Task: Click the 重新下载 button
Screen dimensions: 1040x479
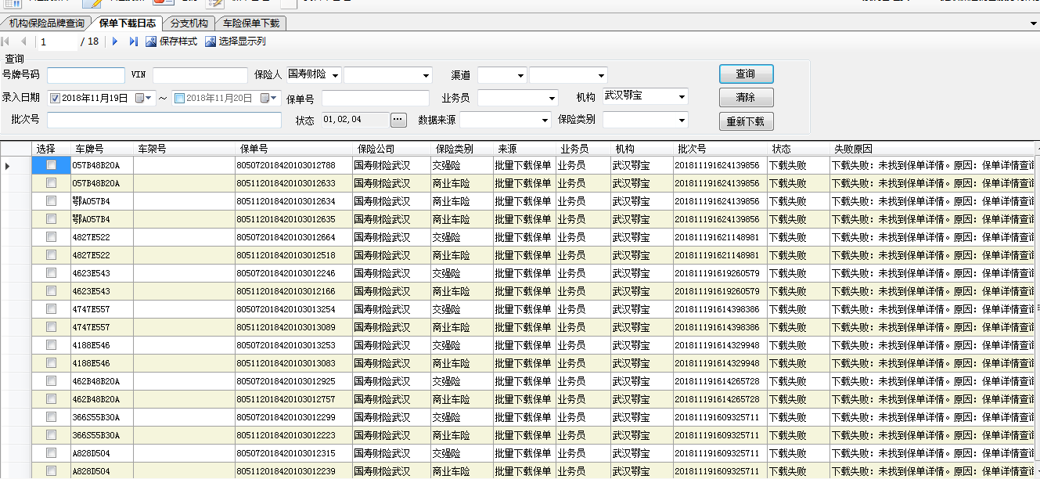Action: (x=746, y=121)
